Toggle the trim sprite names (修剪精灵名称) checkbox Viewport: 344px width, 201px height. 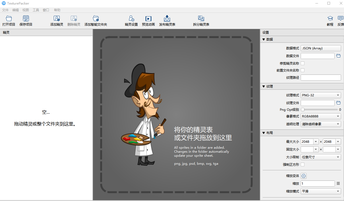coord(303,63)
